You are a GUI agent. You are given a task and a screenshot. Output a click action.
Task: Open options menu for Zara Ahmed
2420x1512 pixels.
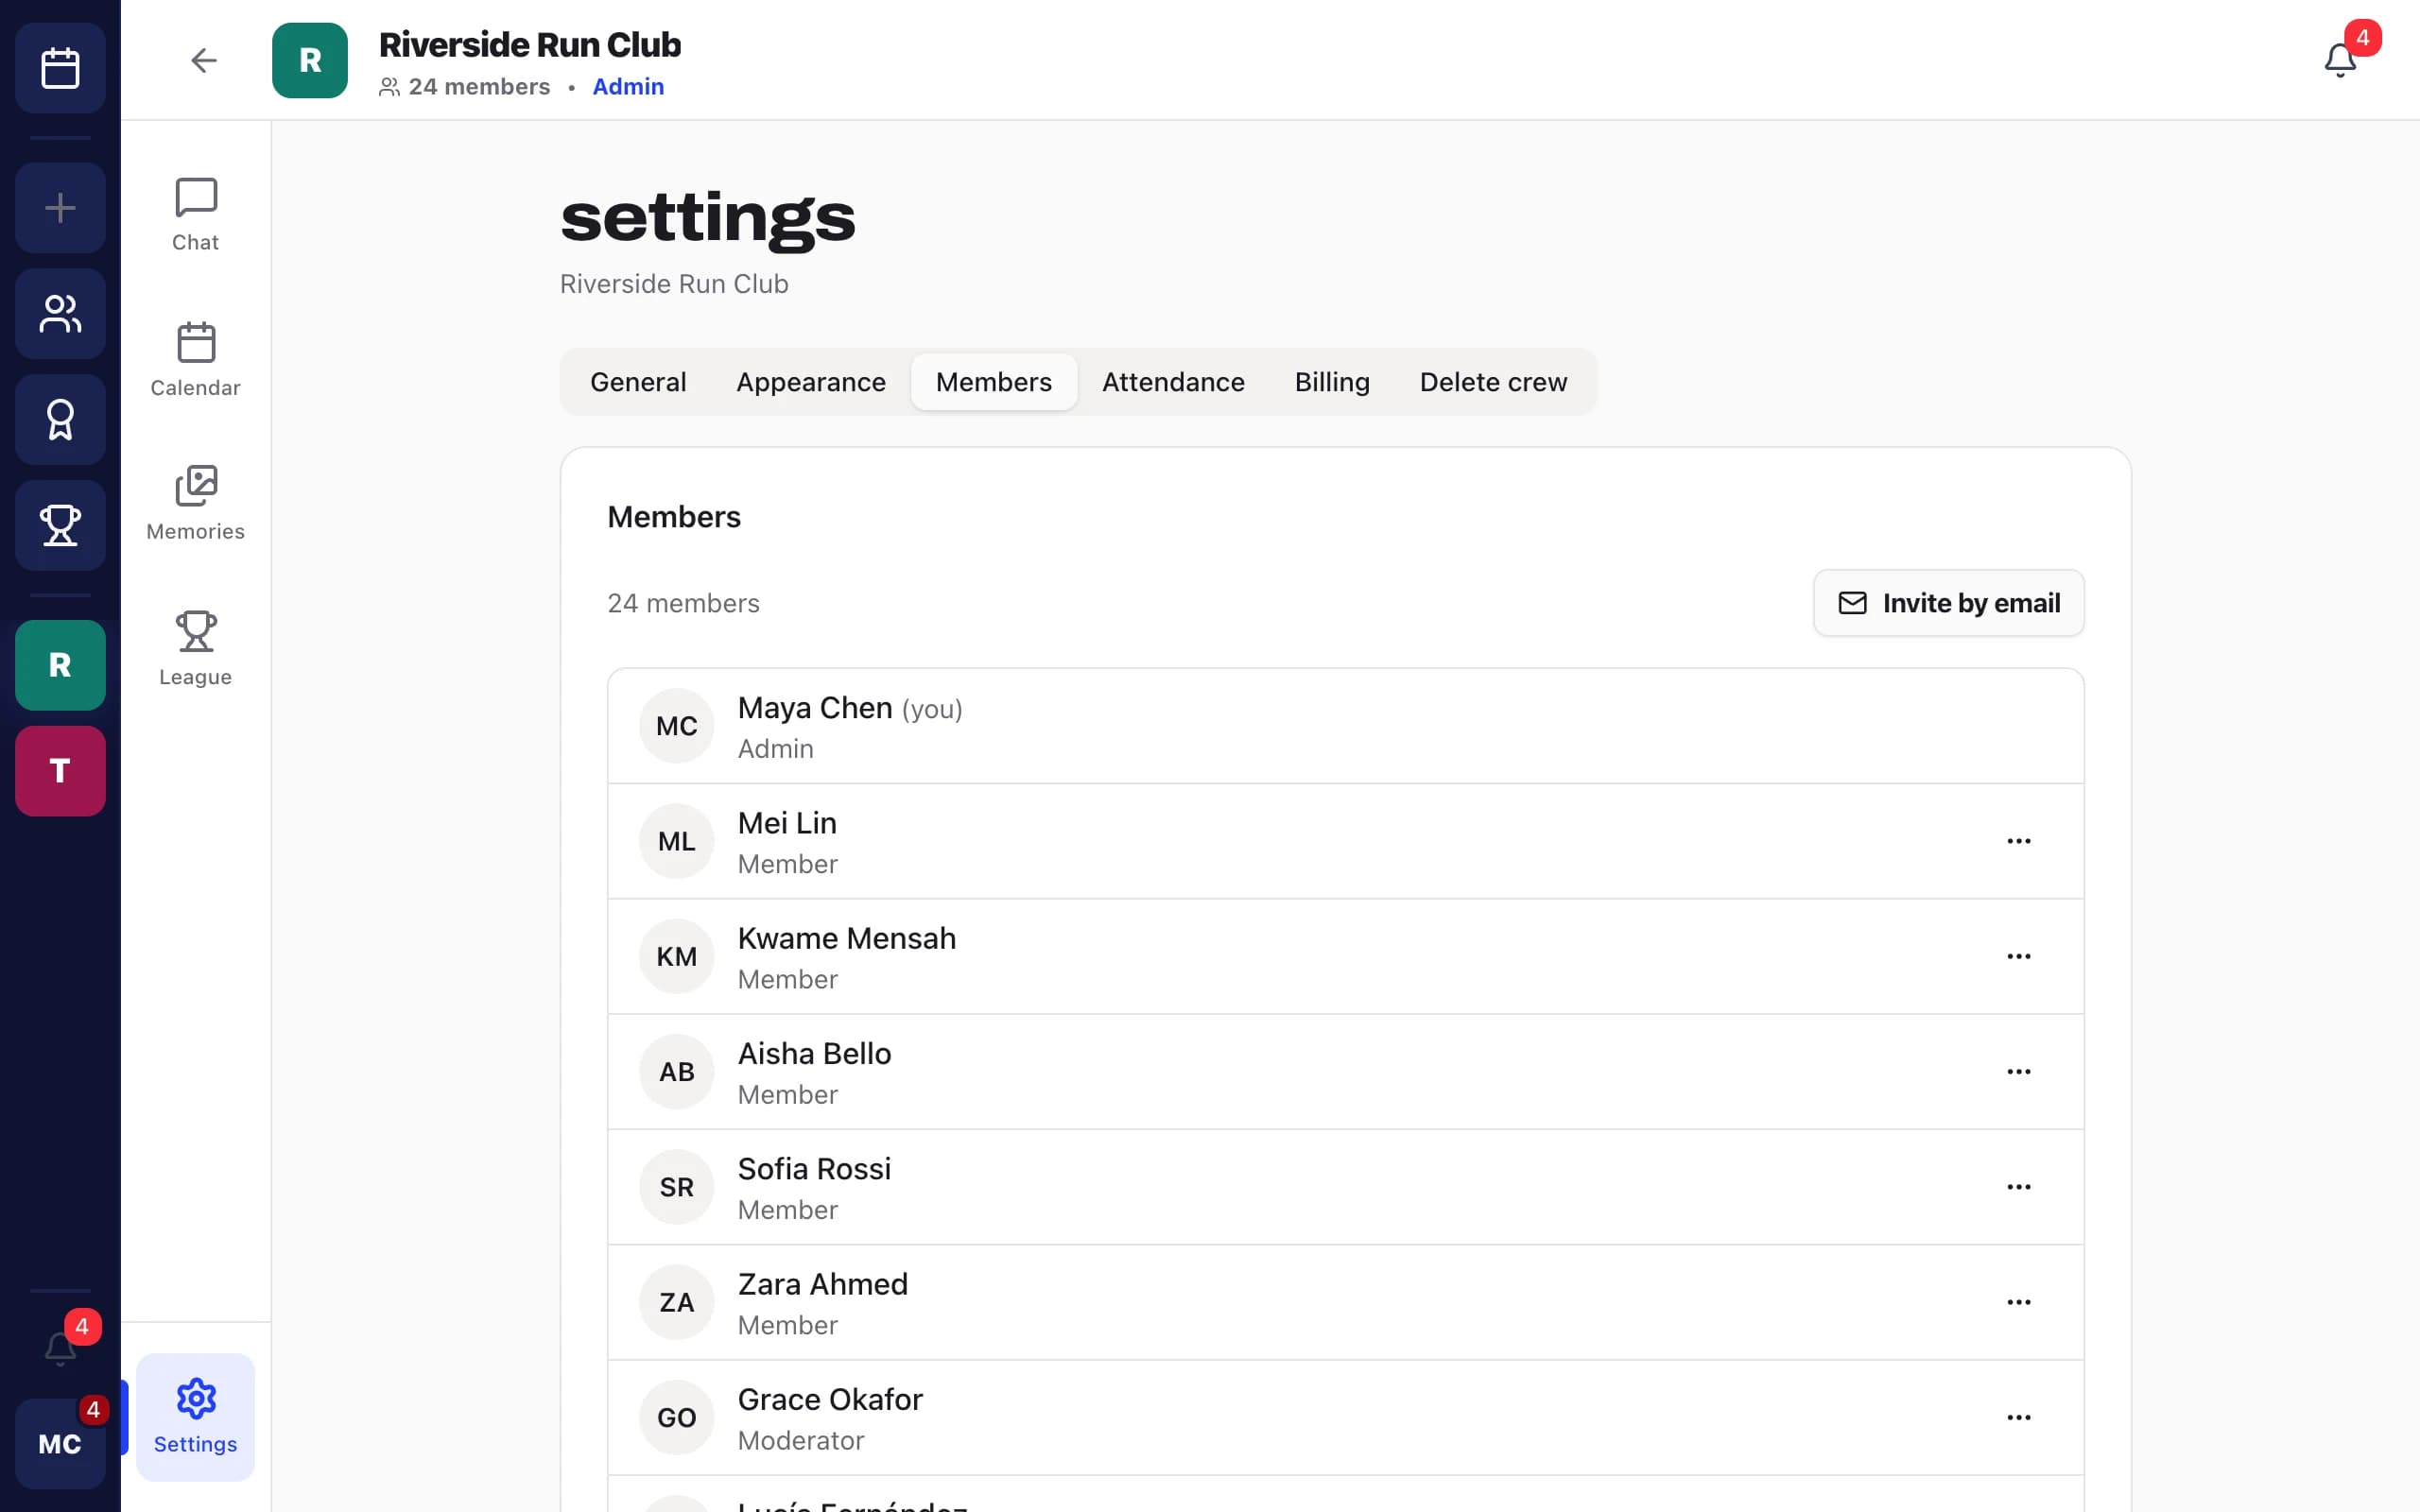click(2019, 1302)
